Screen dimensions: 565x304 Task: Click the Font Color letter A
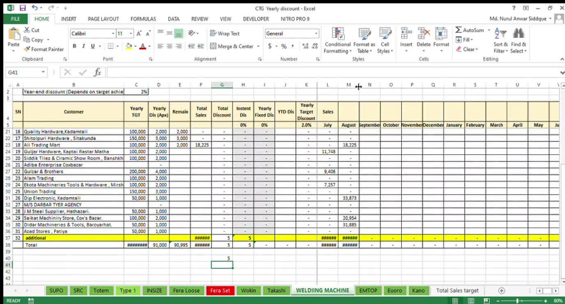143,46
